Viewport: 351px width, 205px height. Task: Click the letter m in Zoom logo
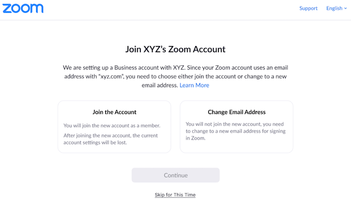coord(37,9)
